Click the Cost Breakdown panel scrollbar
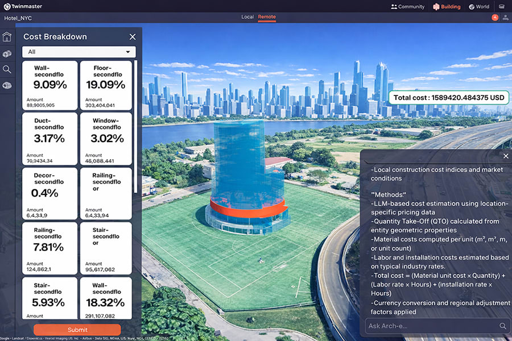This screenshot has width=512, height=341. [x=135, y=127]
